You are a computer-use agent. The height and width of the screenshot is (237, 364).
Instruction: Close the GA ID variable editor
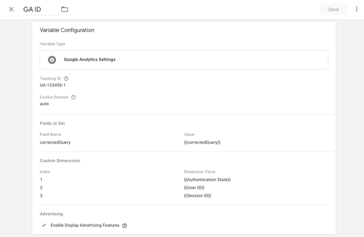[11, 9]
